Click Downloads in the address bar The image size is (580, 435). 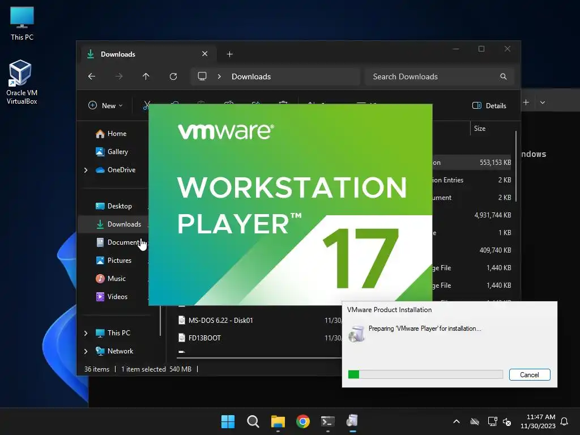(251, 76)
